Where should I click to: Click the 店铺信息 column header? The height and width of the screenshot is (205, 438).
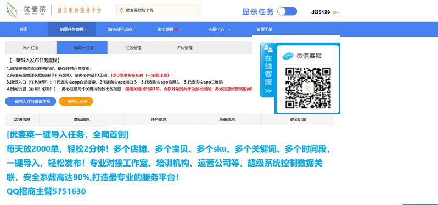pyautogui.click(x=22, y=119)
